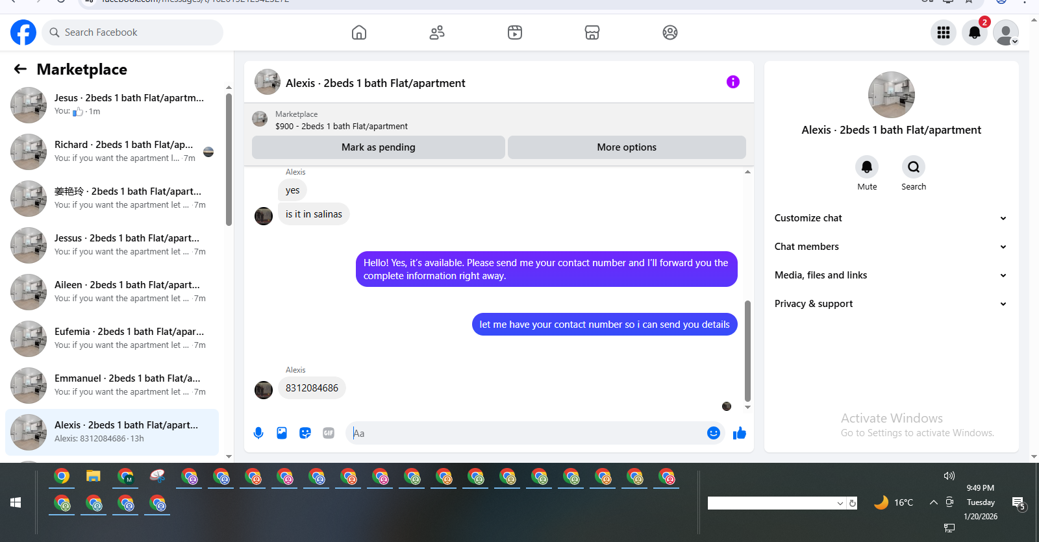
Task: Click the phone number message 8312084686
Action: pos(312,388)
